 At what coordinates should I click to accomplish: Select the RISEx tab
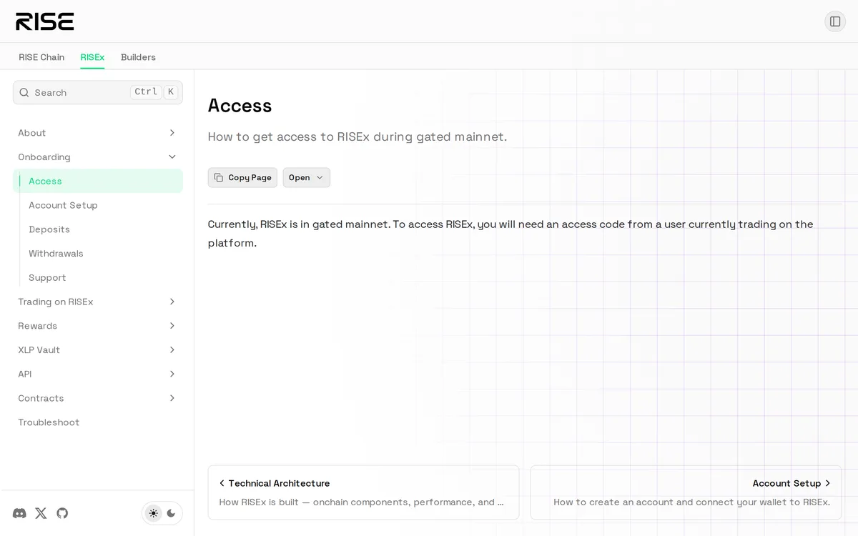tap(92, 57)
